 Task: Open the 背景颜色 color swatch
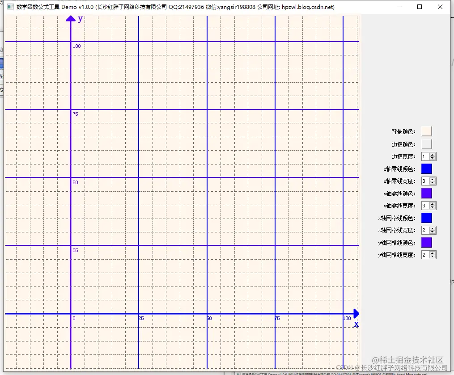click(x=427, y=131)
